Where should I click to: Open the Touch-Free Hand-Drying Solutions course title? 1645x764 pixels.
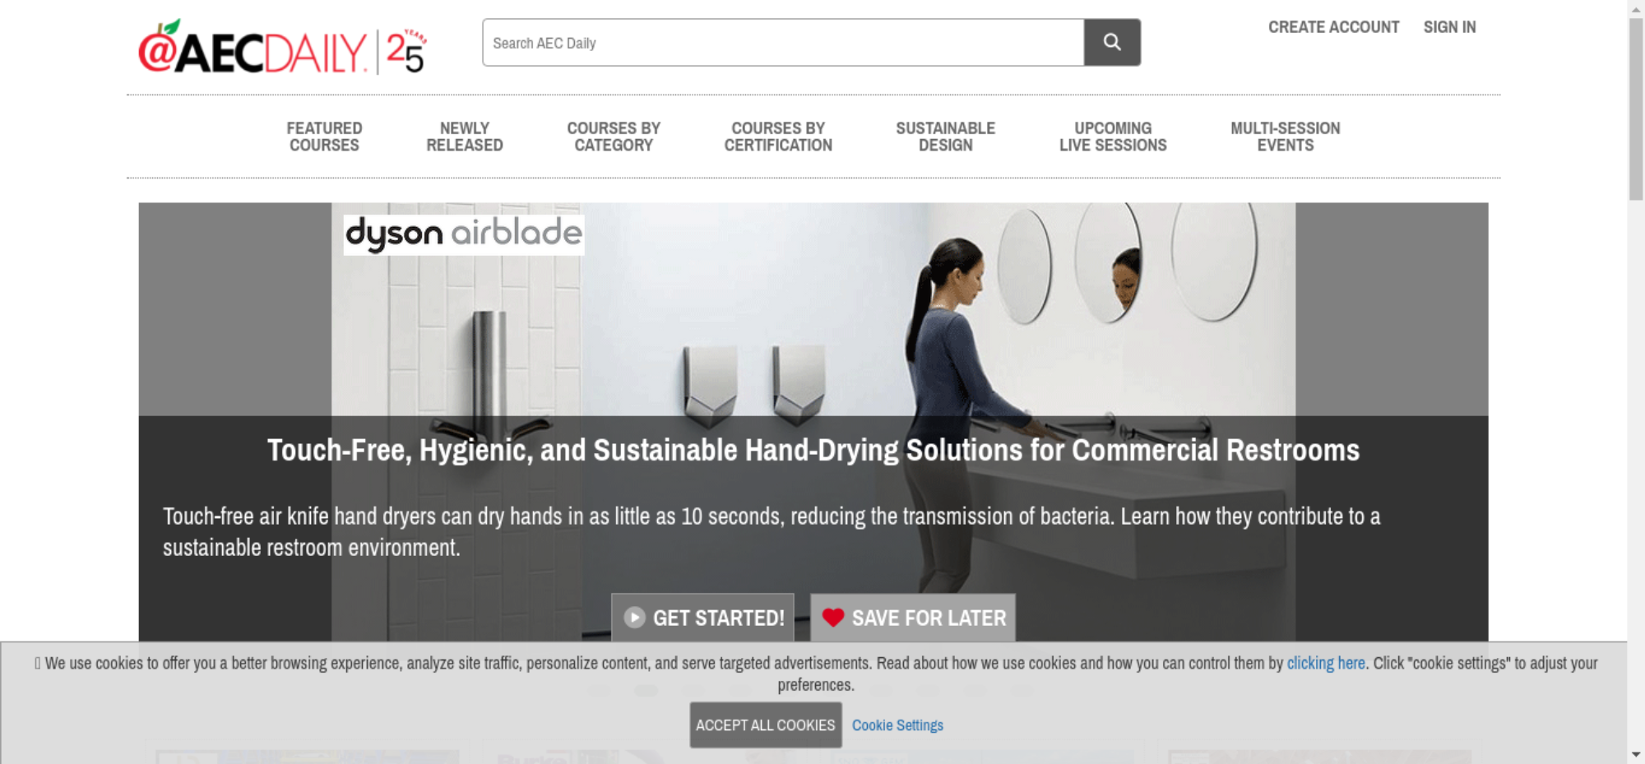(813, 450)
